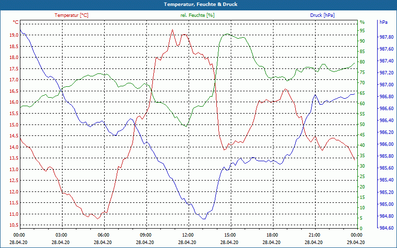
Task: Click the green "65" humidity axis label
Action: tap(362, 93)
